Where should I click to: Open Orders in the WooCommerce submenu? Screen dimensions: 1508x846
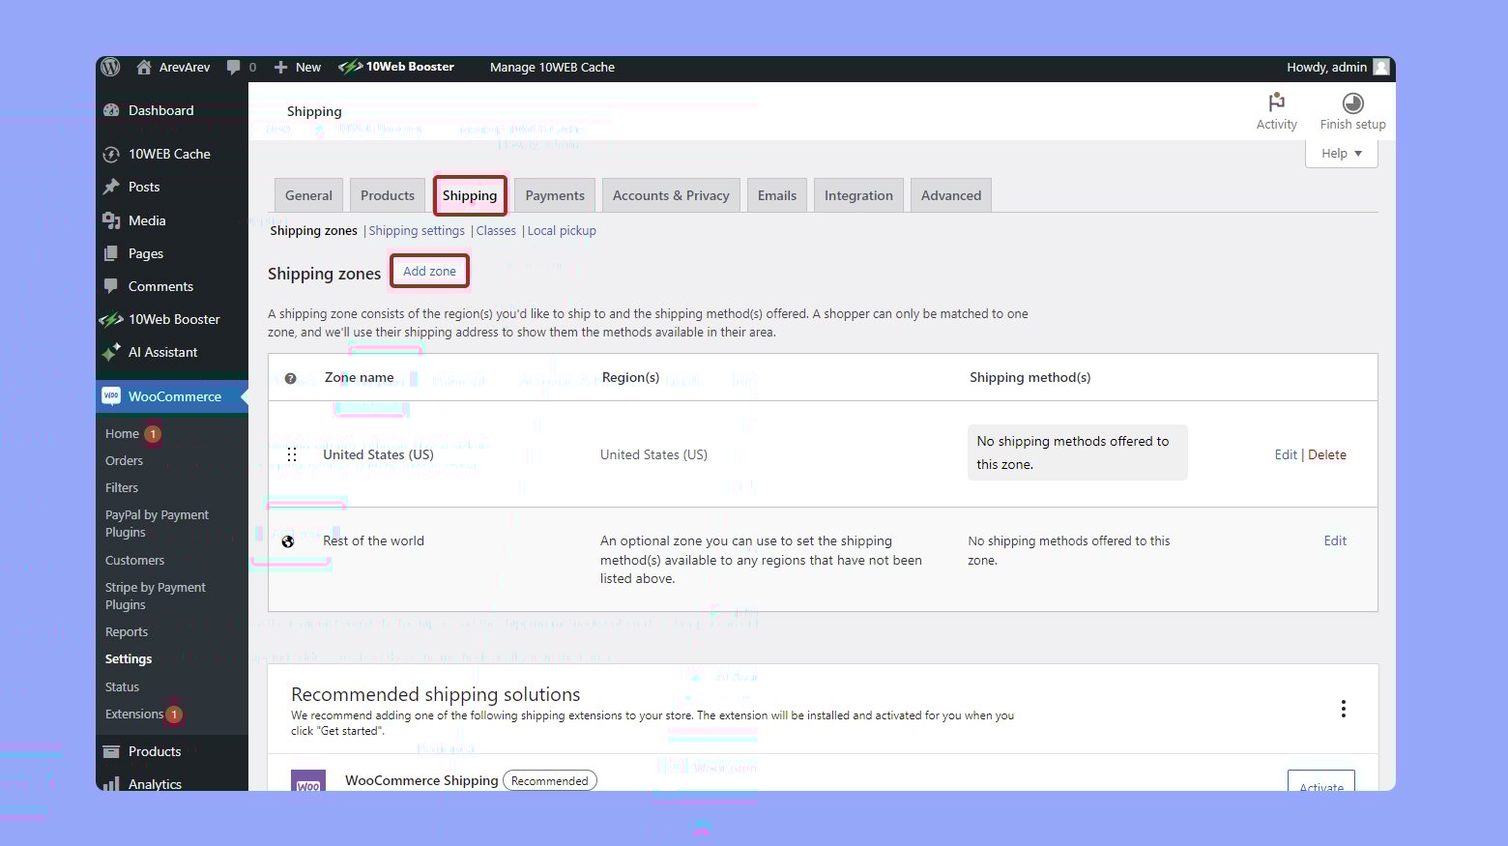124,460
